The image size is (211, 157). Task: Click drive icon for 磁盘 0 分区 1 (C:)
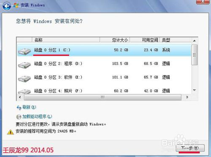24,51
